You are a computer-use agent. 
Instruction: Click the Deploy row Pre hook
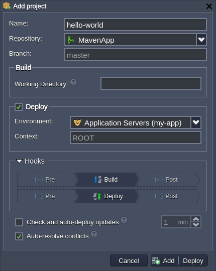click(47, 196)
